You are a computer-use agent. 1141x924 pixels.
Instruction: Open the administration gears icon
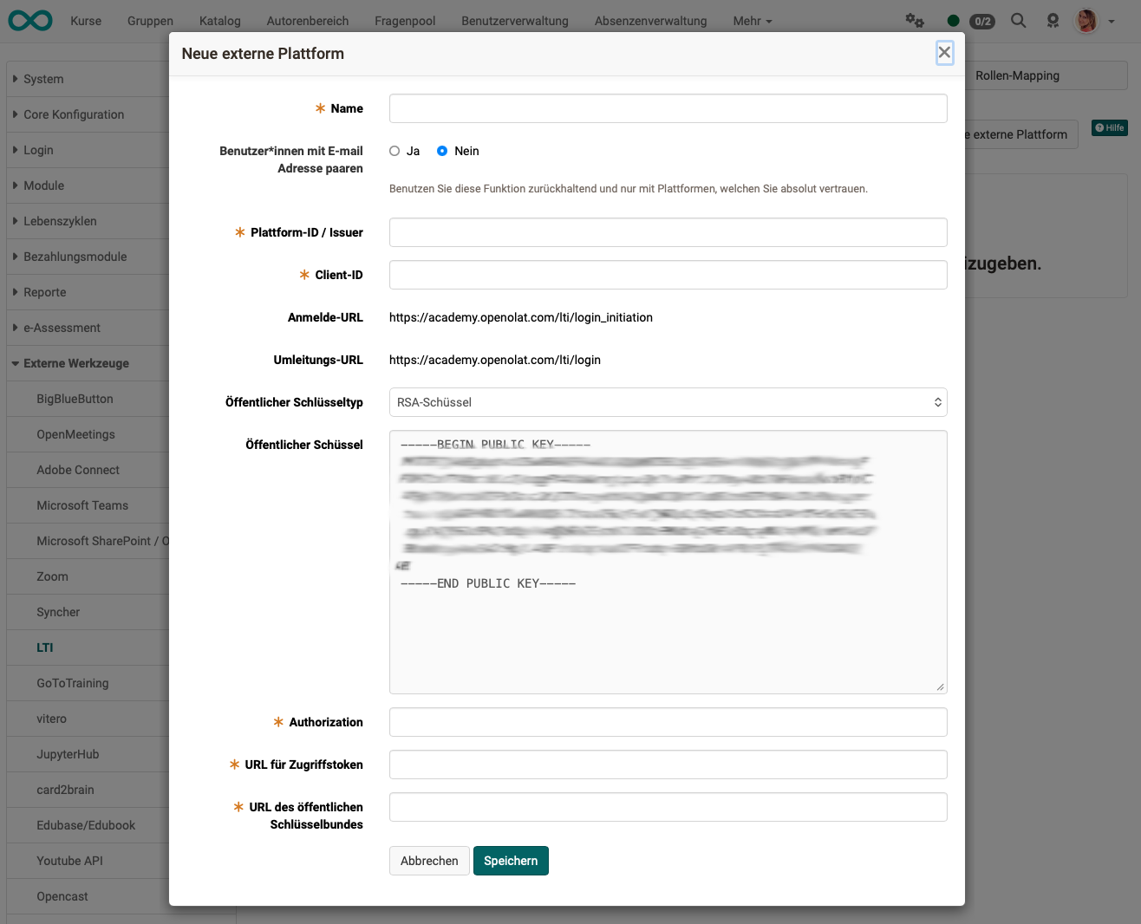pyautogui.click(x=914, y=20)
